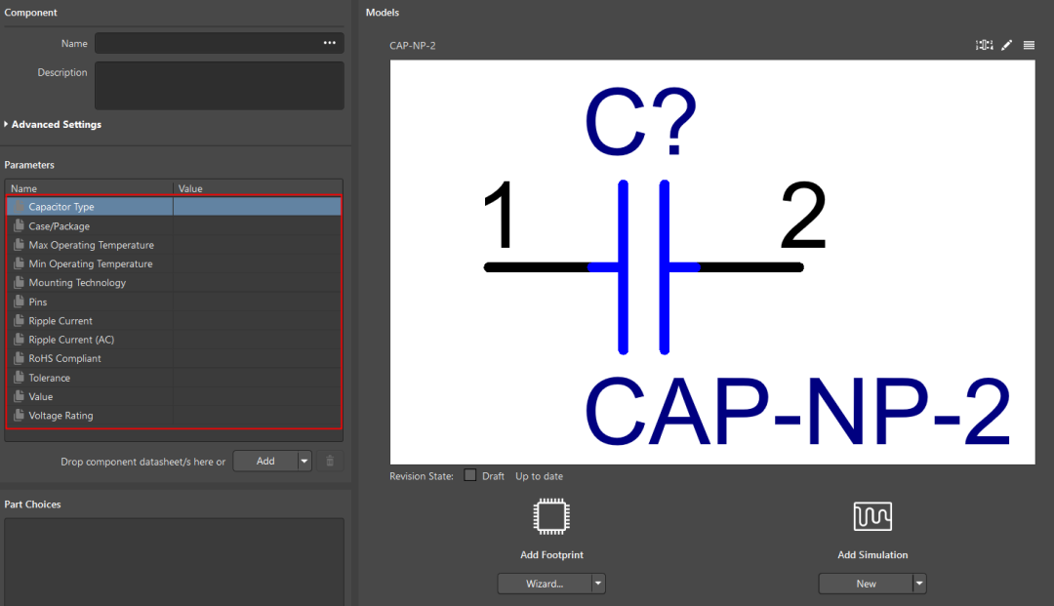
Task: Click the Value row document icon
Action: [19, 396]
